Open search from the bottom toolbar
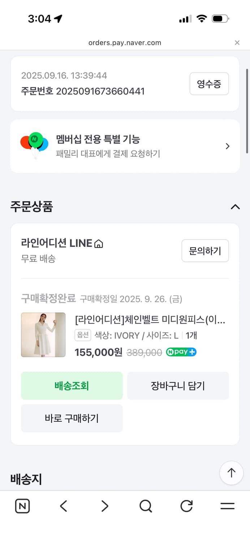 pos(145,506)
